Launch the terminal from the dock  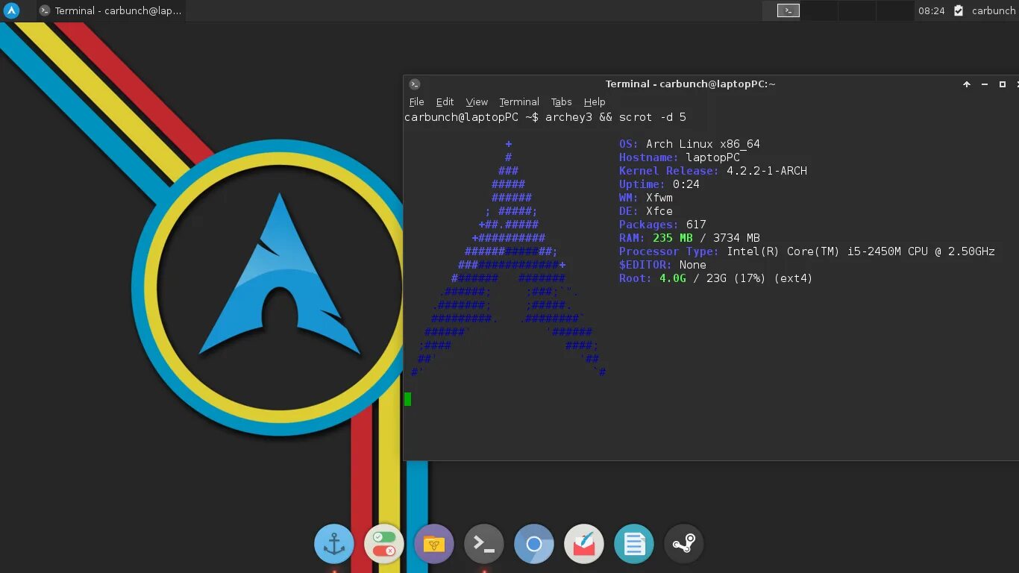(483, 544)
